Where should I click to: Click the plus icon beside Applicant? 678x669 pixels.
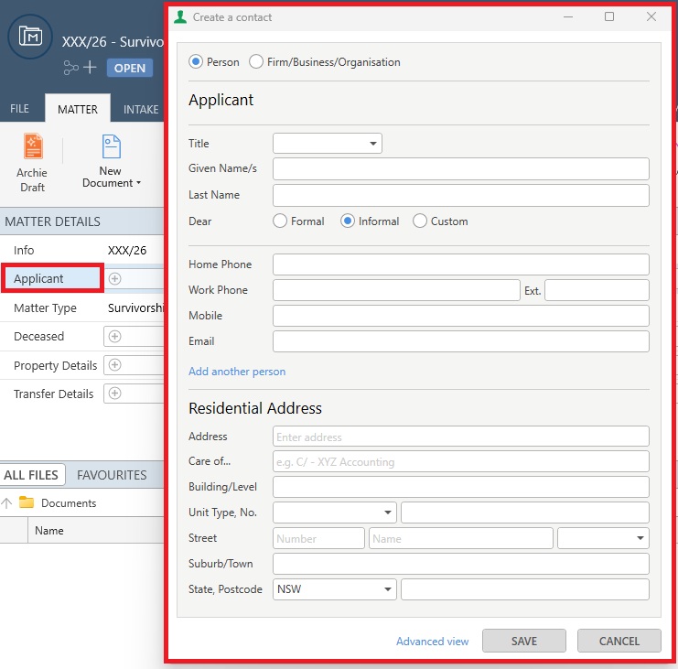[x=114, y=278]
